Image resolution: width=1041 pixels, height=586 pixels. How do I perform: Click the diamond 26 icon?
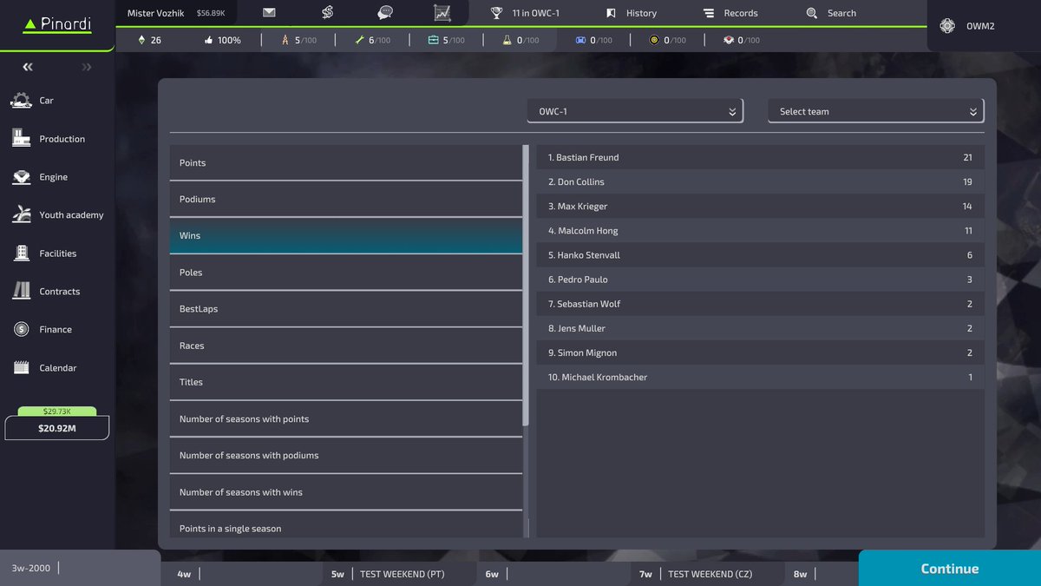(143, 40)
